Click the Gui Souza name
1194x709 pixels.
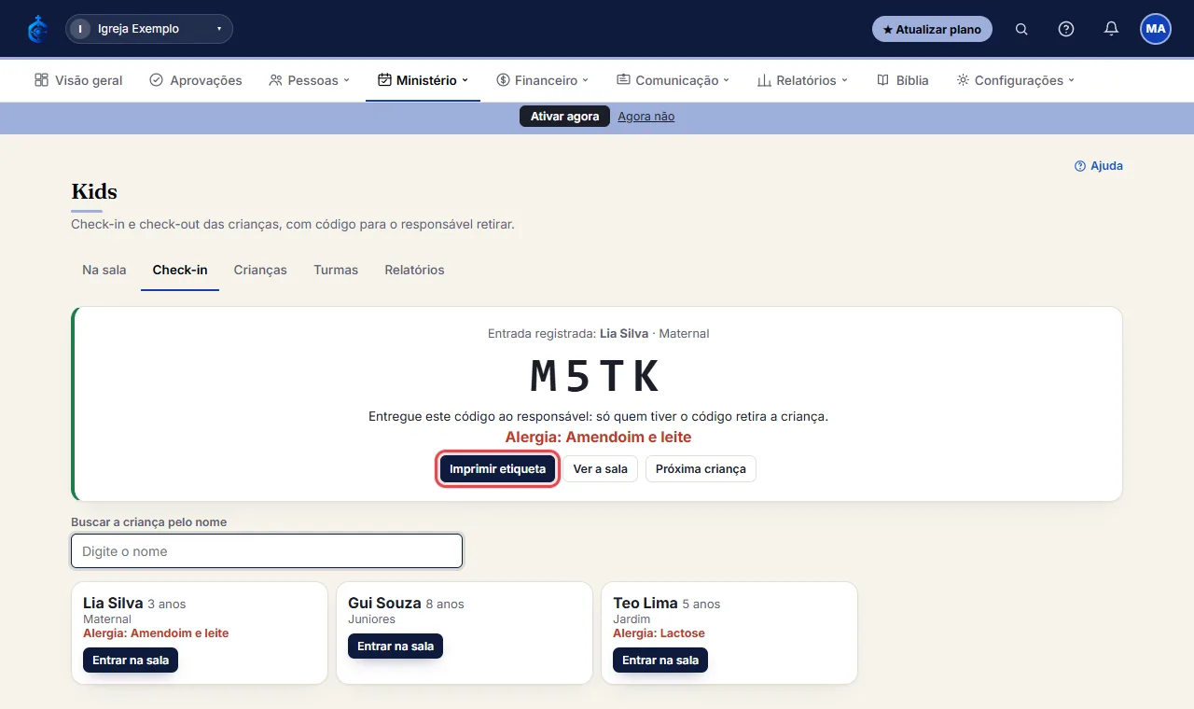tap(384, 604)
